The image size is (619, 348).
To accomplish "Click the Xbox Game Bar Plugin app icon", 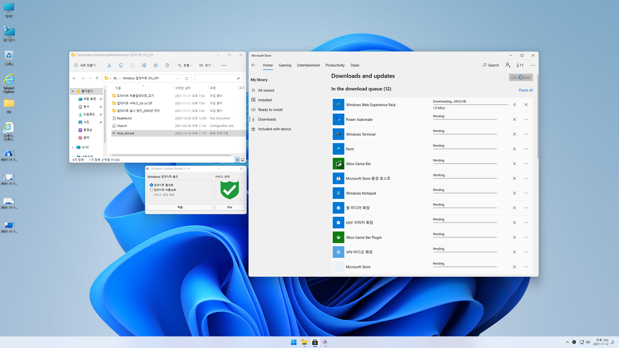I will [x=338, y=237].
